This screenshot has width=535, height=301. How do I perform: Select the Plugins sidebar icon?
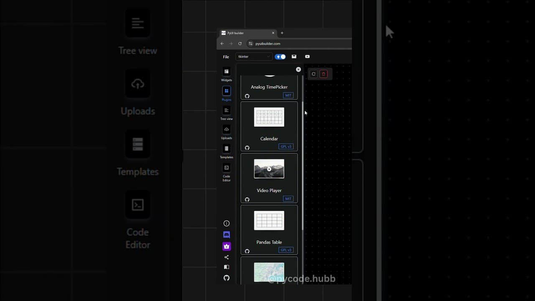click(x=227, y=91)
